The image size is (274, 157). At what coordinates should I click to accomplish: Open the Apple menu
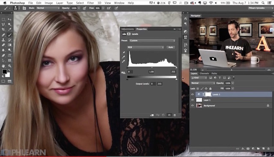pyautogui.click(x=5, y=3)
